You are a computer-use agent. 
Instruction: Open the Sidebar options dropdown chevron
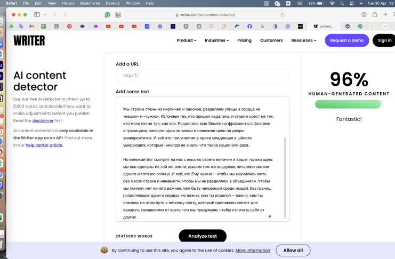(x=45, y=14)
